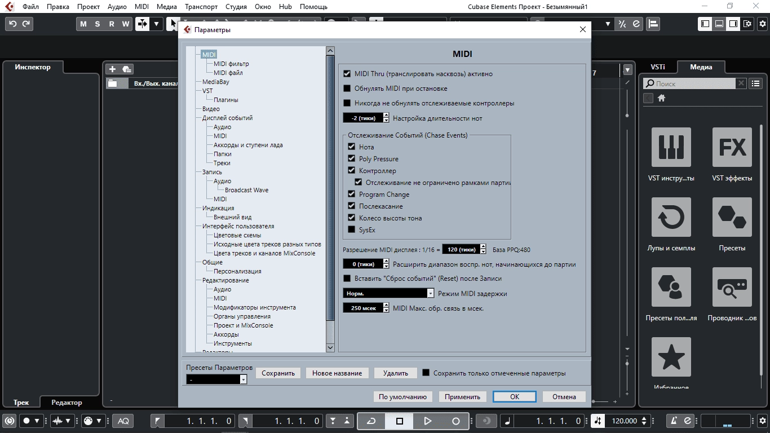Increase the MIDI display resolution ticks stepper

pyautogui.click(x=483, y=247)
